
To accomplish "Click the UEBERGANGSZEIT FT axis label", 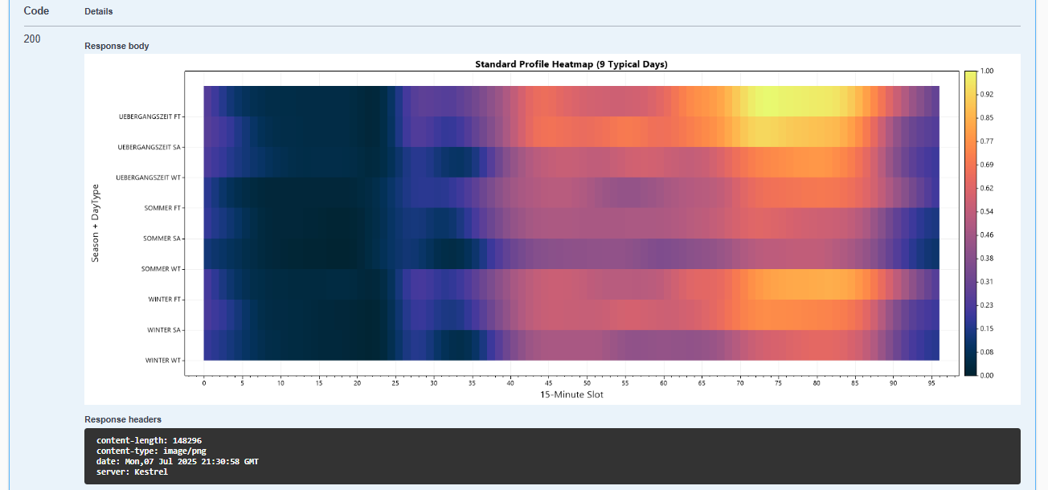I will point(149,116).
